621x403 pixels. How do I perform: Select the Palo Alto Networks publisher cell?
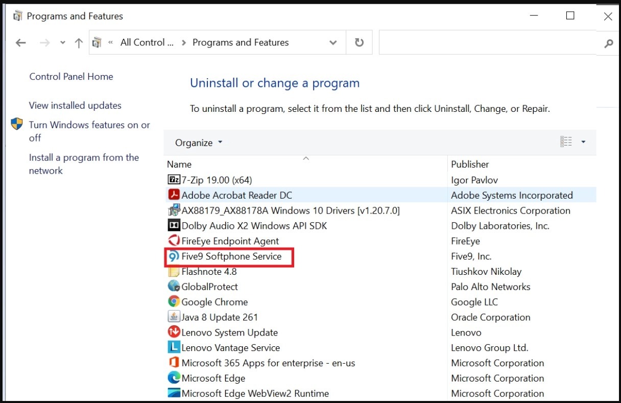[x=491, y=287]
